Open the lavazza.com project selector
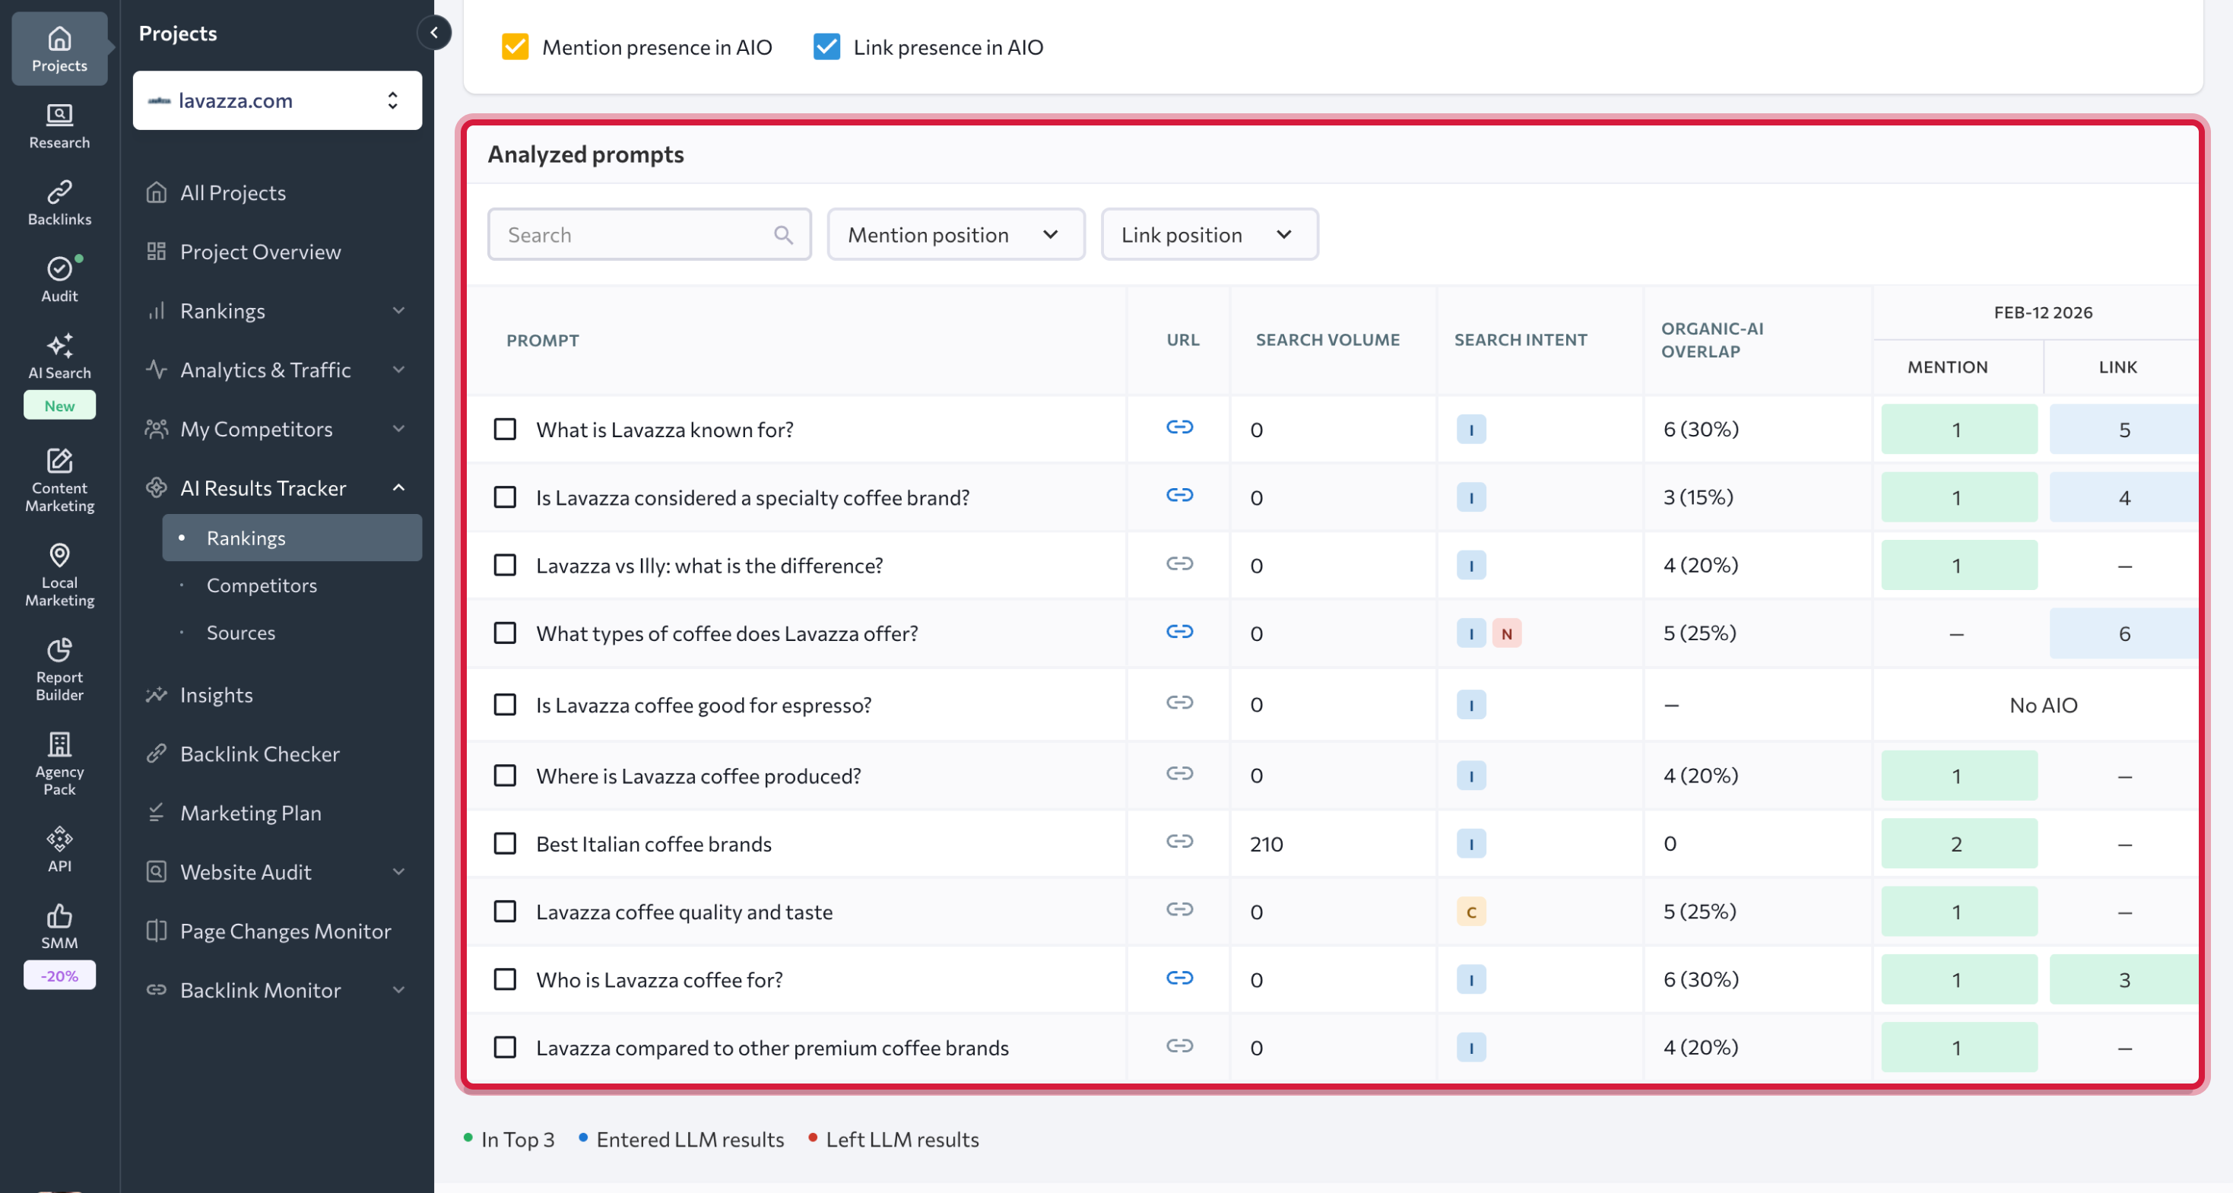The image size is (2233, 1193). 277,100
